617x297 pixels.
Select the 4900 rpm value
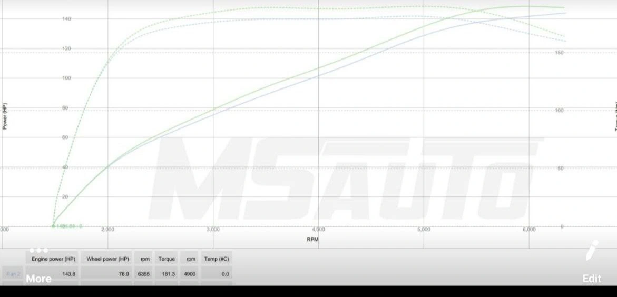tap(190, 274)
